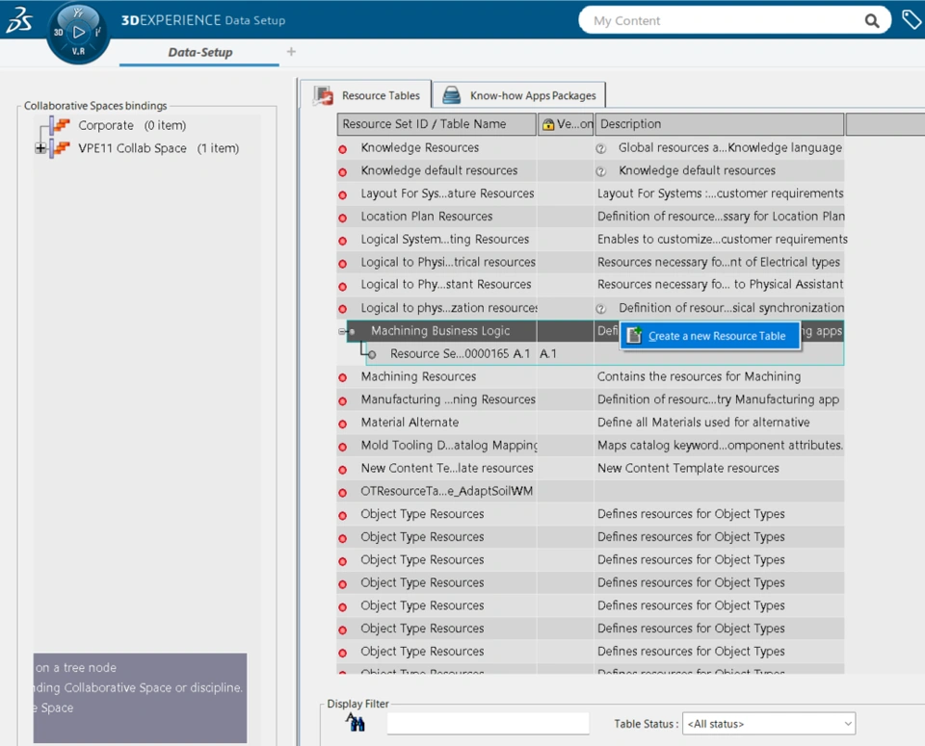Image resolution: width=925 pixels, height=746 pixels.
Task: Click the Description column header
Action: coord(720,124)
